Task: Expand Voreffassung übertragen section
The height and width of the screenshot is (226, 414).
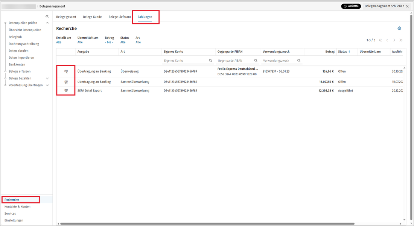Action: pos(47,86)
